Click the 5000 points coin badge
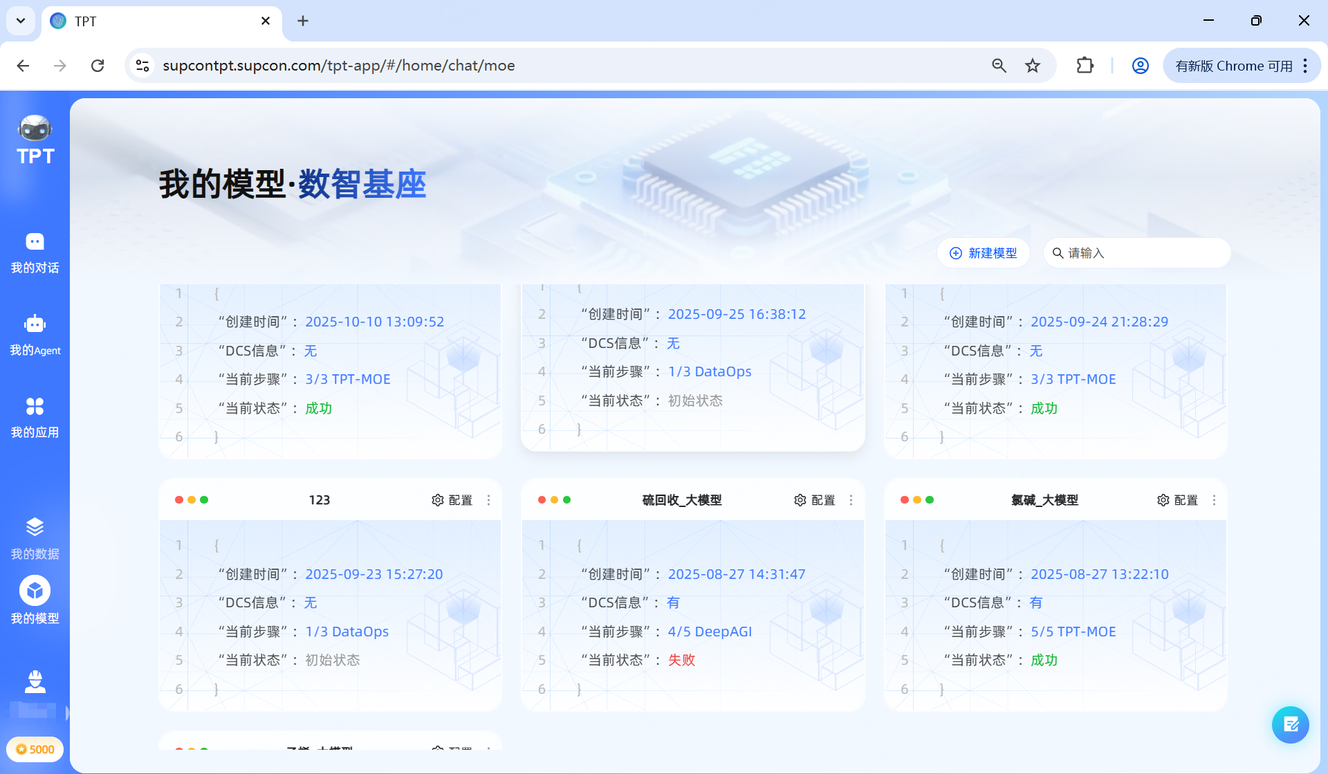1328x774 pixels. coord(35,749)
